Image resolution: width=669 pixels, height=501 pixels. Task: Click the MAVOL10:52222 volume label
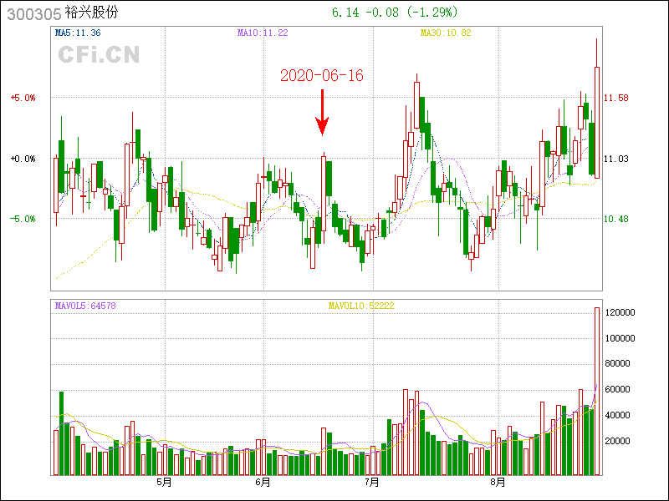(x=361, y=306)
